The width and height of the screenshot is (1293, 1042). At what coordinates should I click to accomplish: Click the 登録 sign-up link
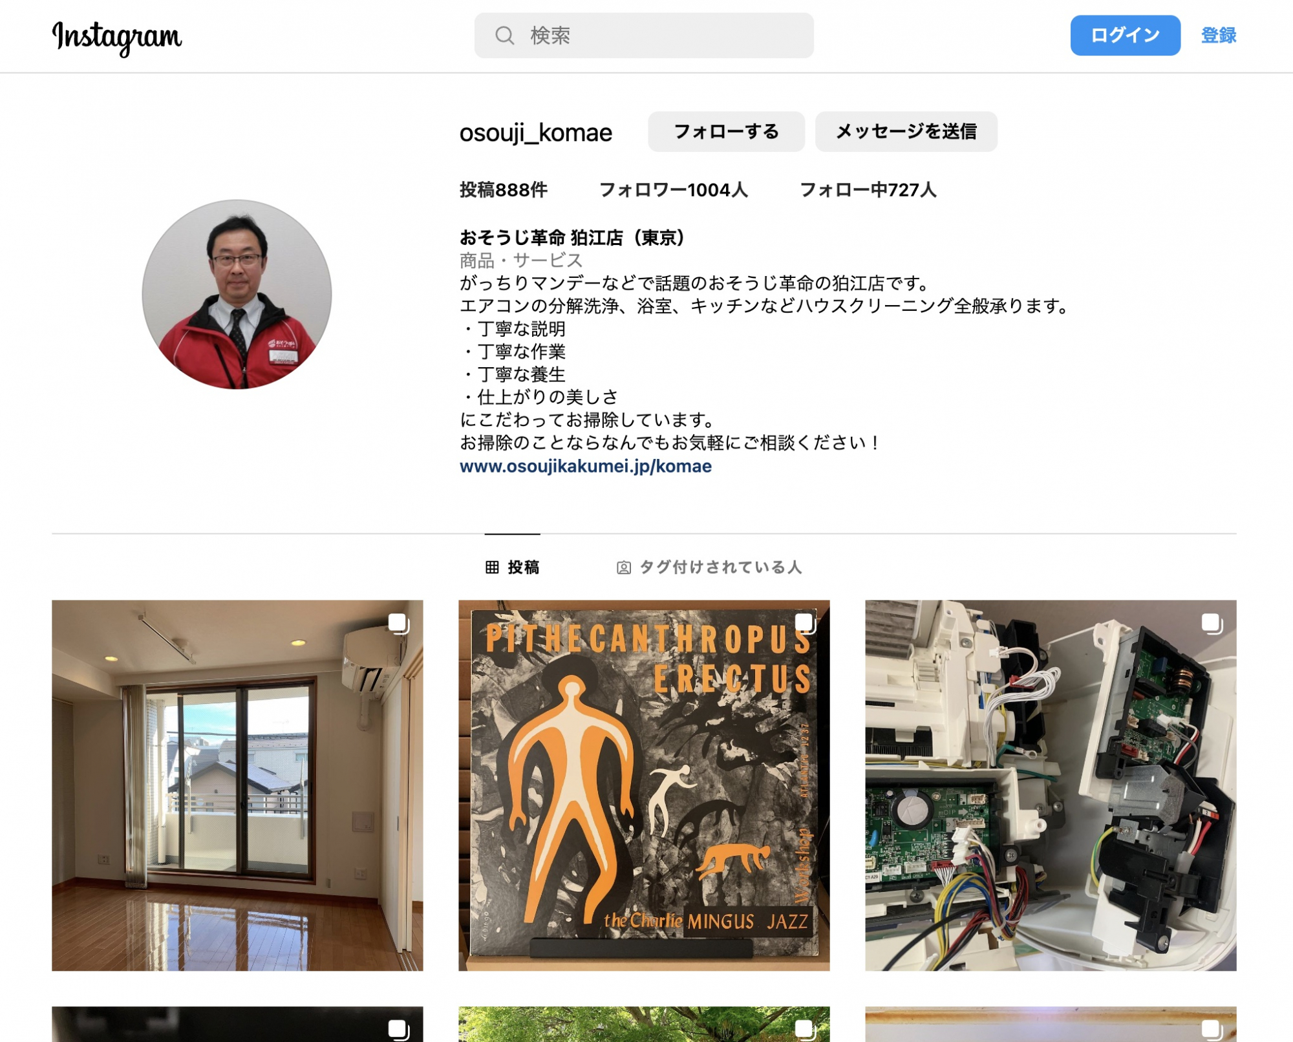1218,36
